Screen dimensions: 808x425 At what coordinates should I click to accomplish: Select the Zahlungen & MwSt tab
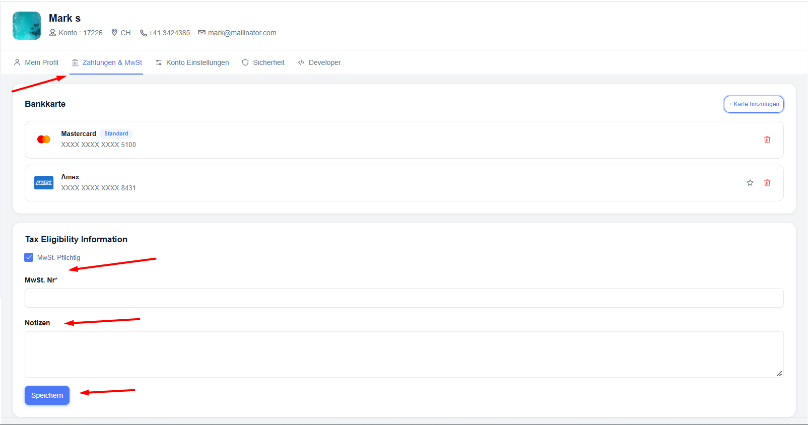[x=107, y=62]
